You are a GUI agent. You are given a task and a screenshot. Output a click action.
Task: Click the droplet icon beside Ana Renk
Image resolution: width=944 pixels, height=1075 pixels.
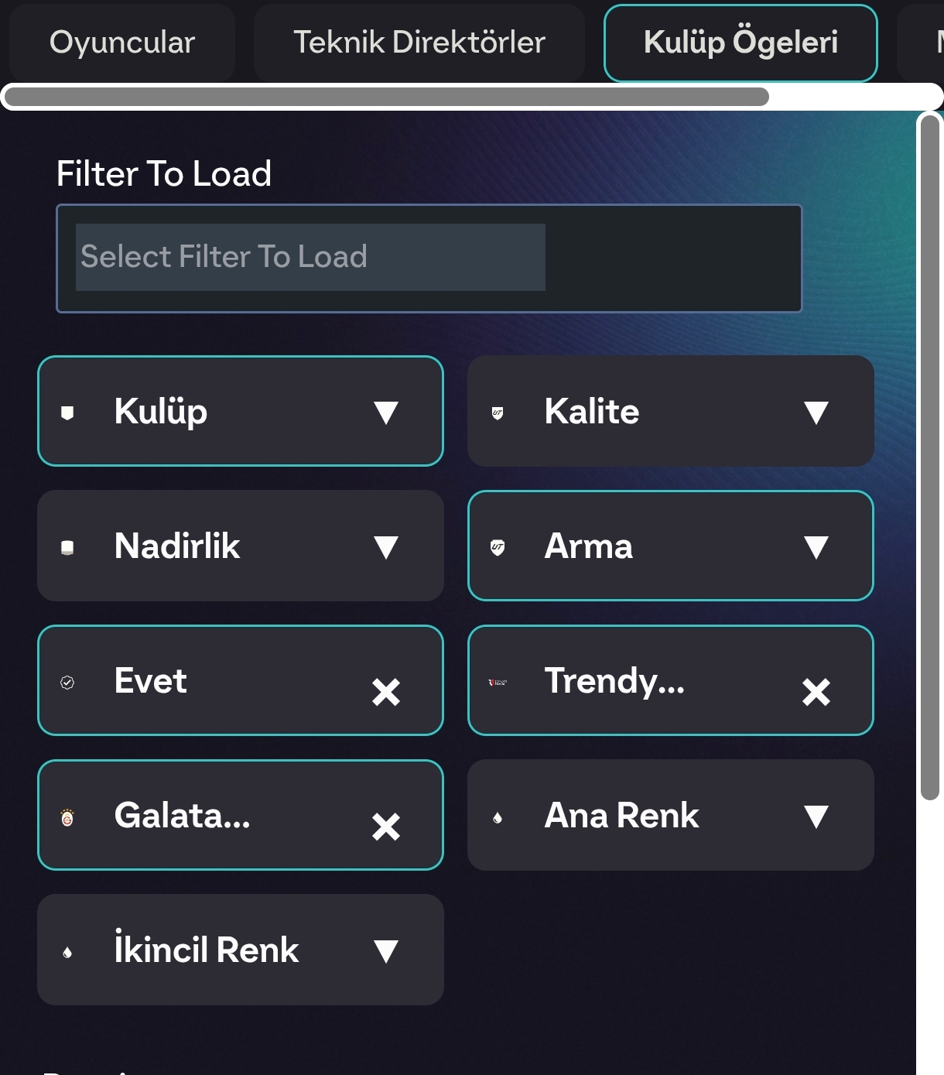498,817
